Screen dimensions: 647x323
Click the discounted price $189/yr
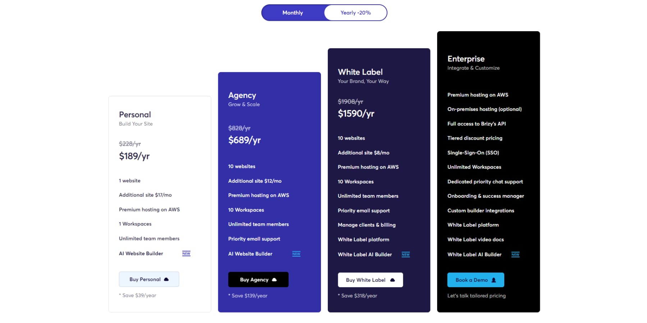click(x=134, y=156)
